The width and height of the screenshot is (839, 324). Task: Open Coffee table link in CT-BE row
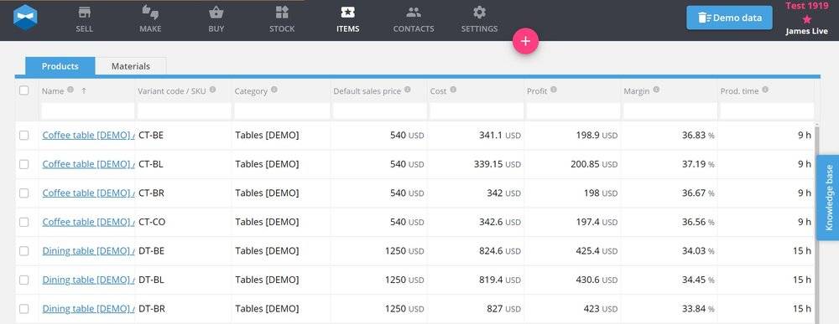pos(88,136)
